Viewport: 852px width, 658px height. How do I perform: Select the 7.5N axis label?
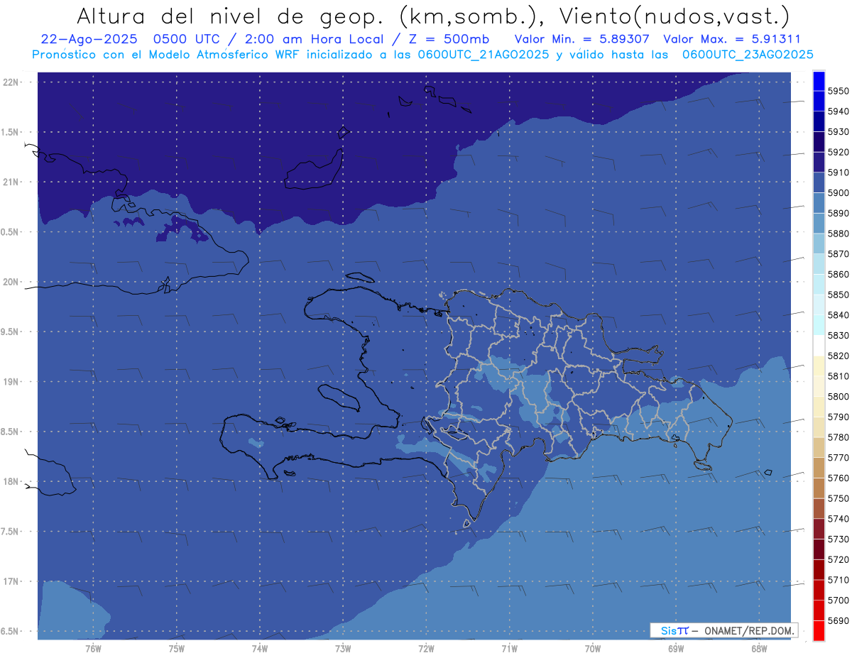pos(10,532)
